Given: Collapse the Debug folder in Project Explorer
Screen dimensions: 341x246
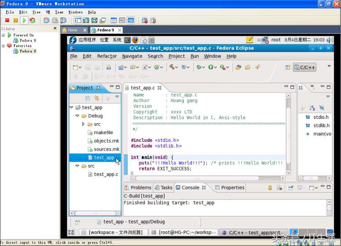Looking at the screenshot, I should pos(77,116).
